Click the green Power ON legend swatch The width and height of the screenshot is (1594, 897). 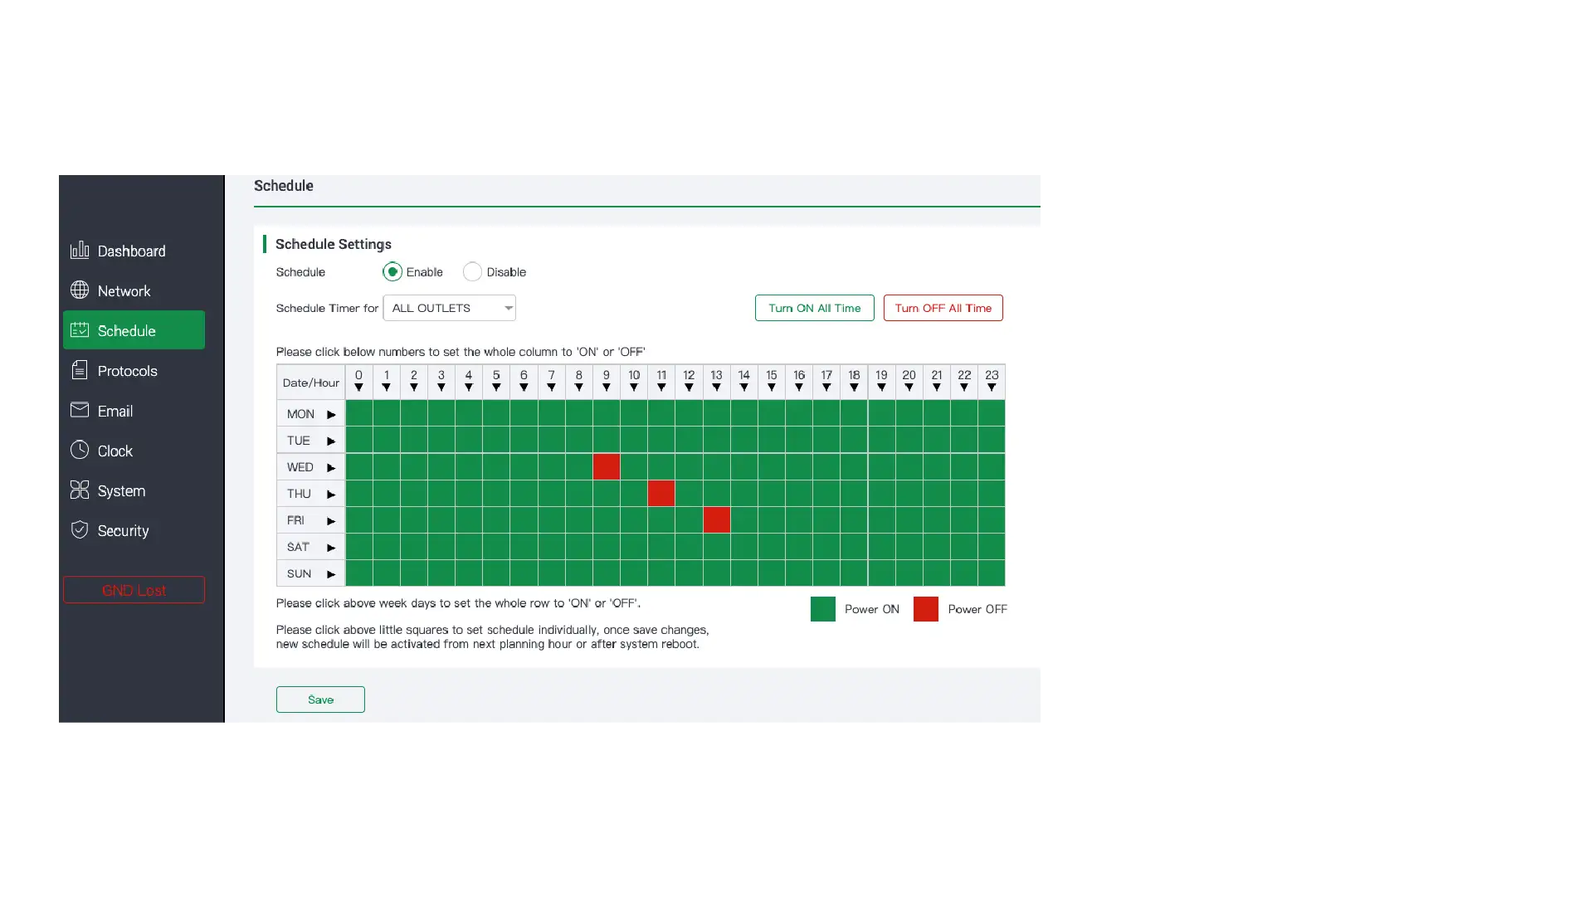823,609
